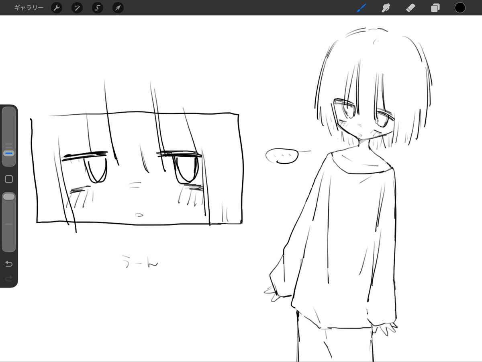Open the black color swatch picker
Viewport: 482px width, 362px height.
coord(460,8)
